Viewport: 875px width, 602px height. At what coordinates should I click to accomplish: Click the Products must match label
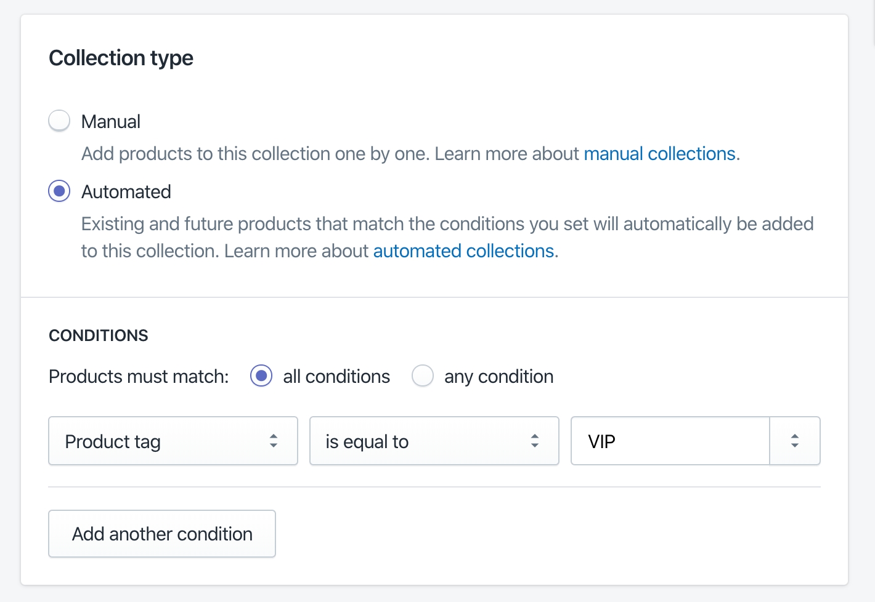tap(139, 376)
